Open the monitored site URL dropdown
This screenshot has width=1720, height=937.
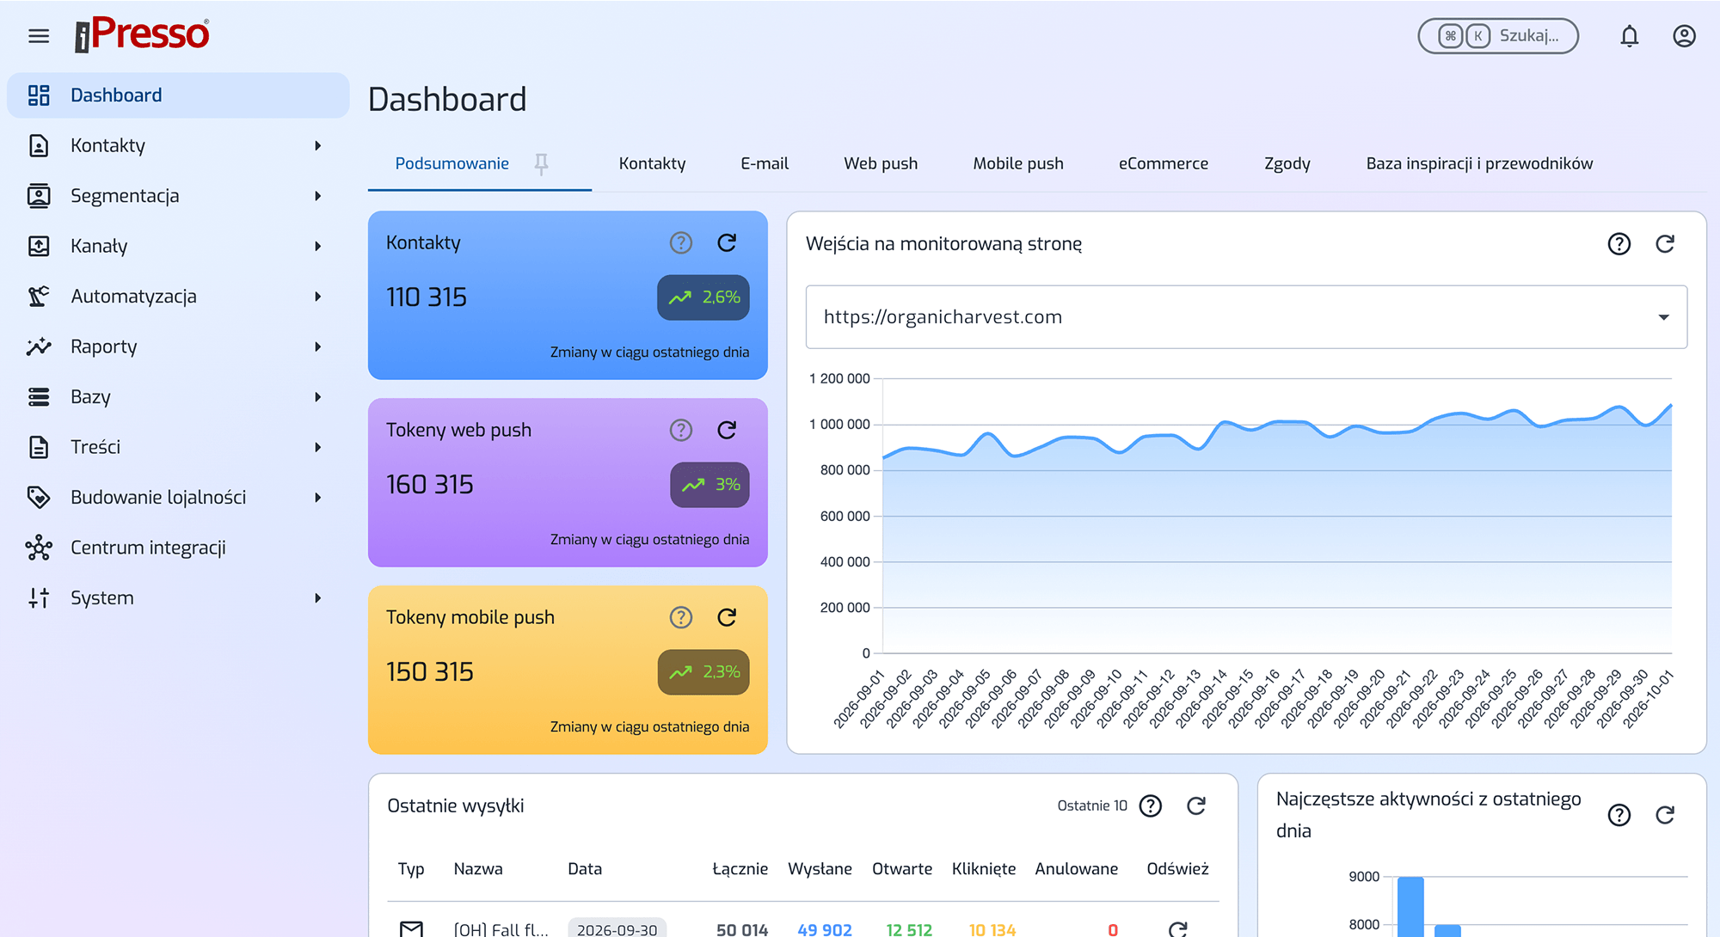(1246, 317)
